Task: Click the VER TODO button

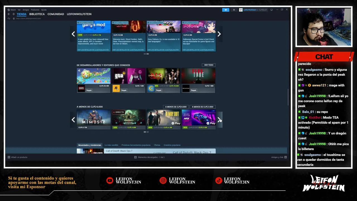Action: (209, 65)
